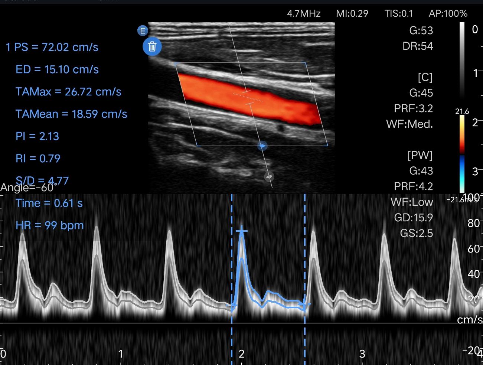The height and width of the screenshot is (365, 483).
Task: Click the DR:54 dynamic range value
Action: (x=418, y=46)
